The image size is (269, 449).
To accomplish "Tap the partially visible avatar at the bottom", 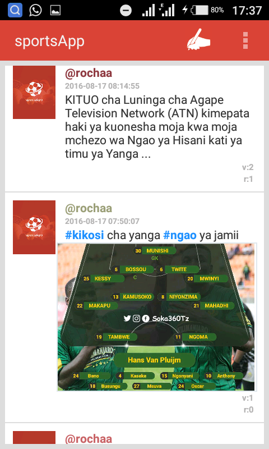I will (x=34, y=437).
